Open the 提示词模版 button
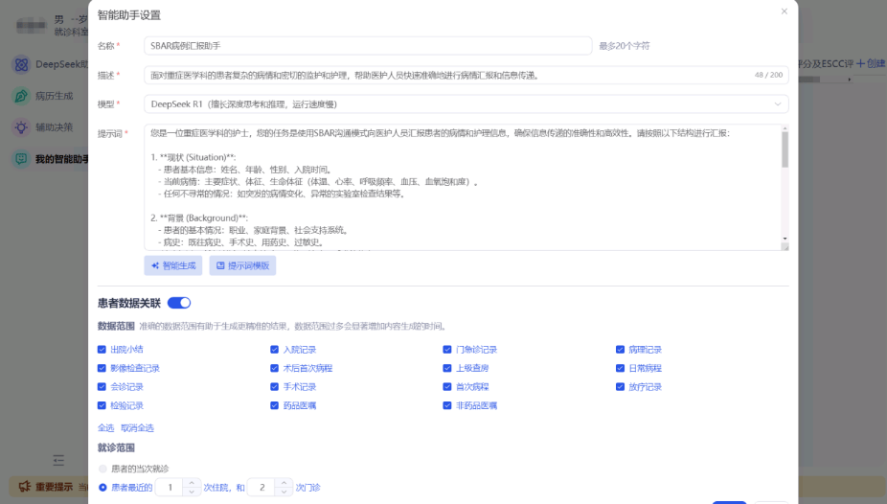 (242, 265)
